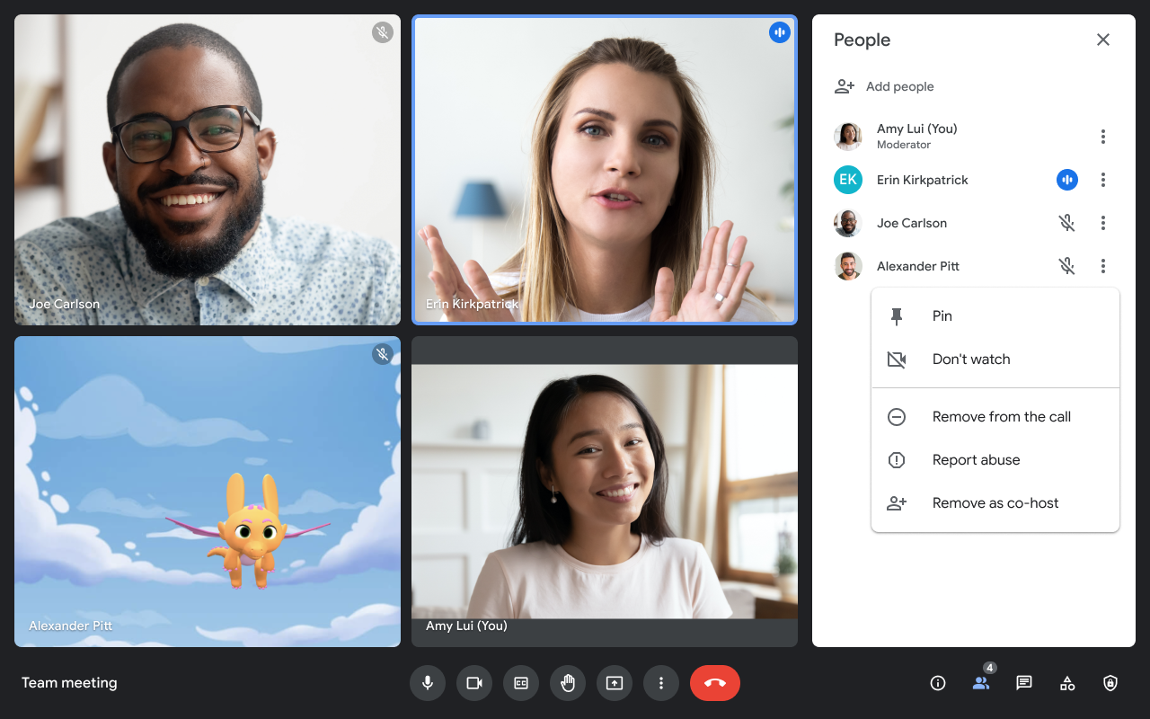Show the participants list panel
Viewport: 1150px width, 719px height.
(x=980, y=683)
